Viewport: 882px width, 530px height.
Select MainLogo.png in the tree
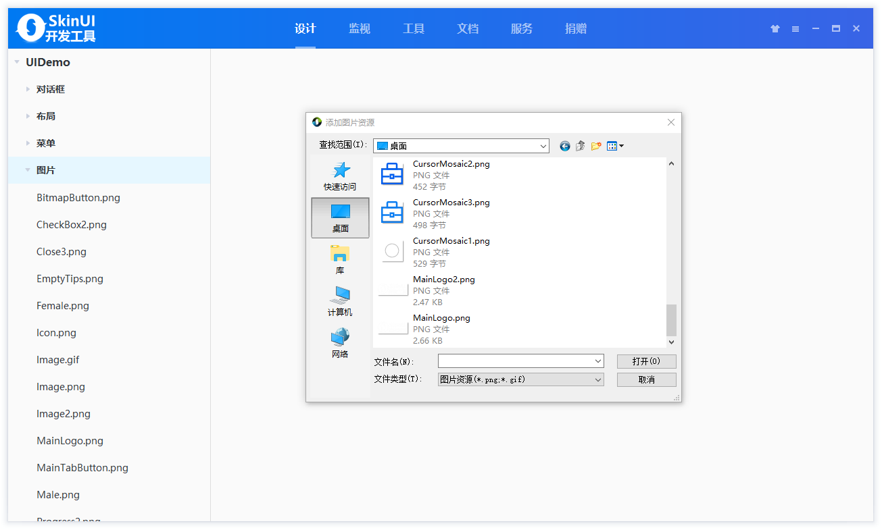pyautogui.click(x=70, y=441)
